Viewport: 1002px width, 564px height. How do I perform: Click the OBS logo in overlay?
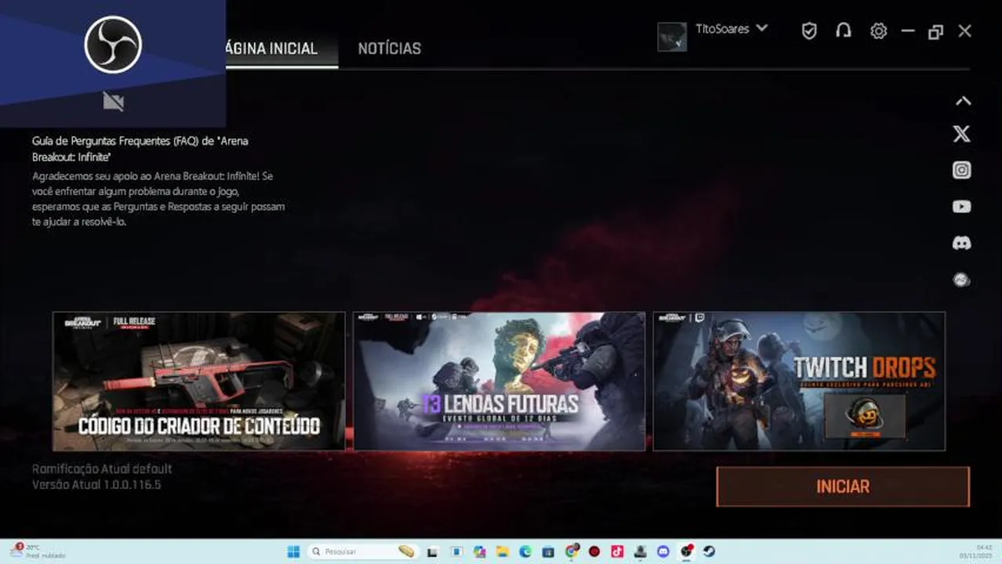click(x=113, y=45)
